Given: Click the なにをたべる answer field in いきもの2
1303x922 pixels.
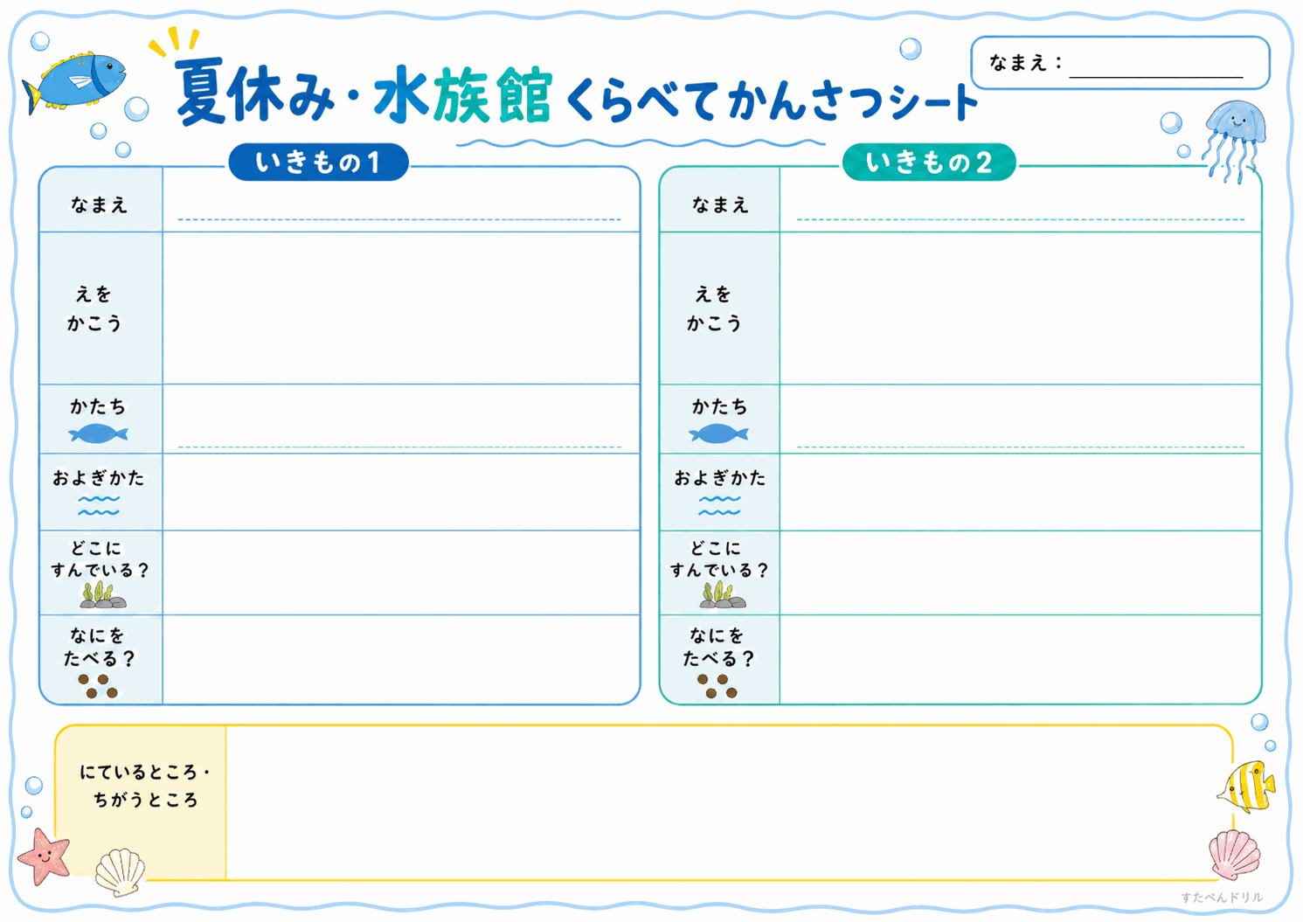Looking at the screenshot, I should [1021, 659].
